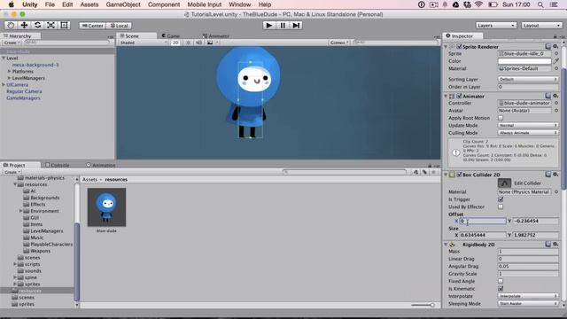Toggle Box Collider 2D enabled checkbox
The image size is (567, 319).
coord(459,175)
